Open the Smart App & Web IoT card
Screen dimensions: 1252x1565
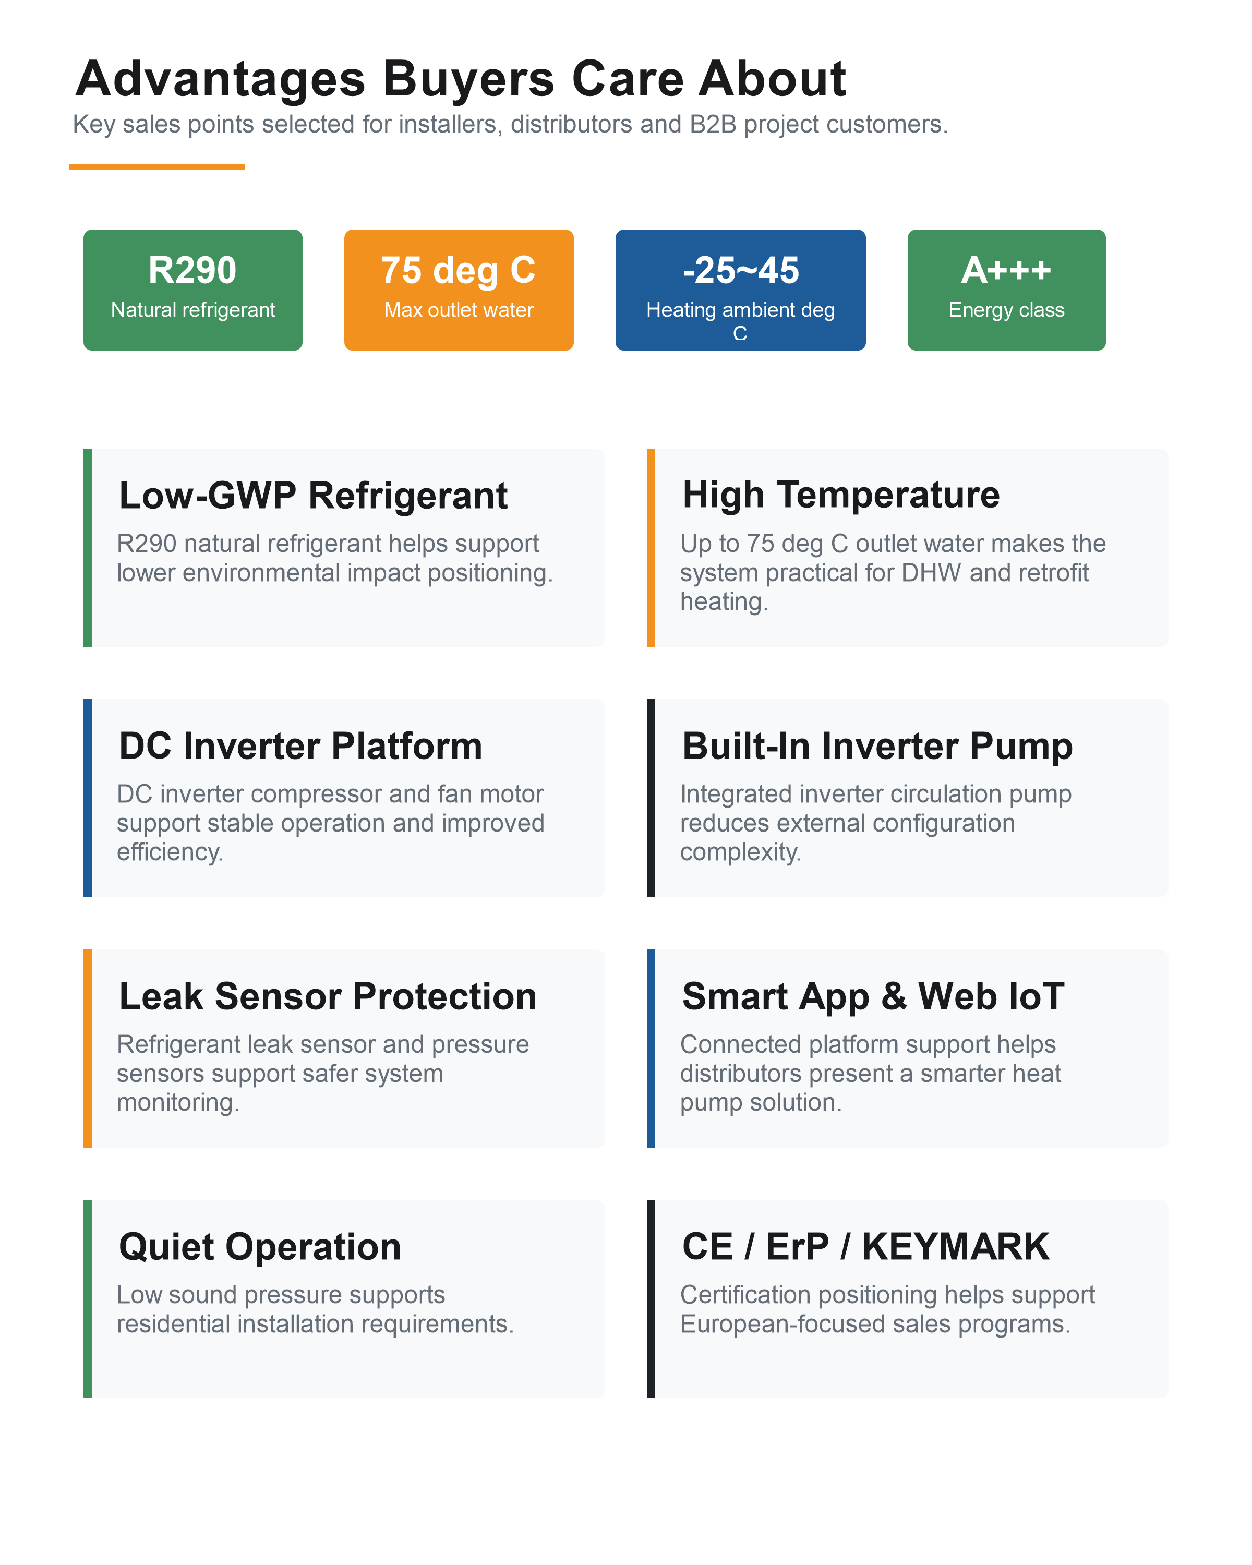[907, 1048]
